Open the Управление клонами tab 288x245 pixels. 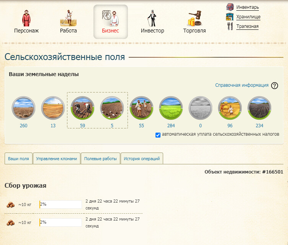[x=57, y=159]
